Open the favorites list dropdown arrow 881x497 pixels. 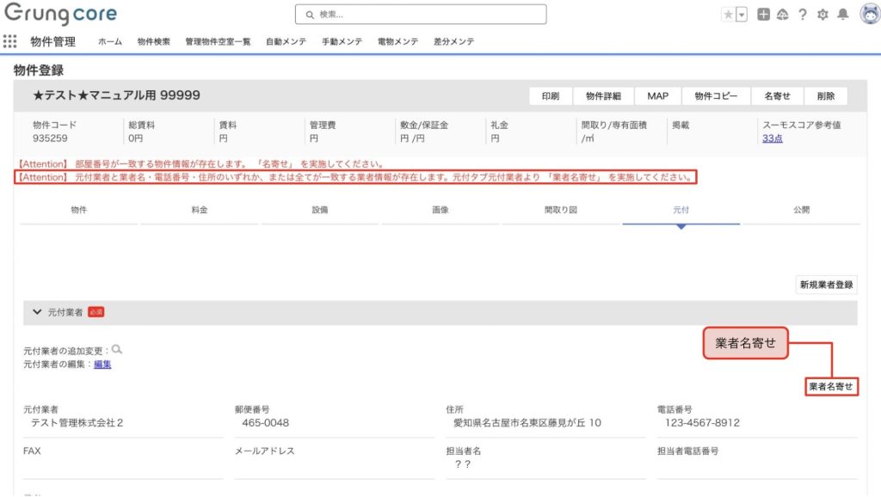741,15
